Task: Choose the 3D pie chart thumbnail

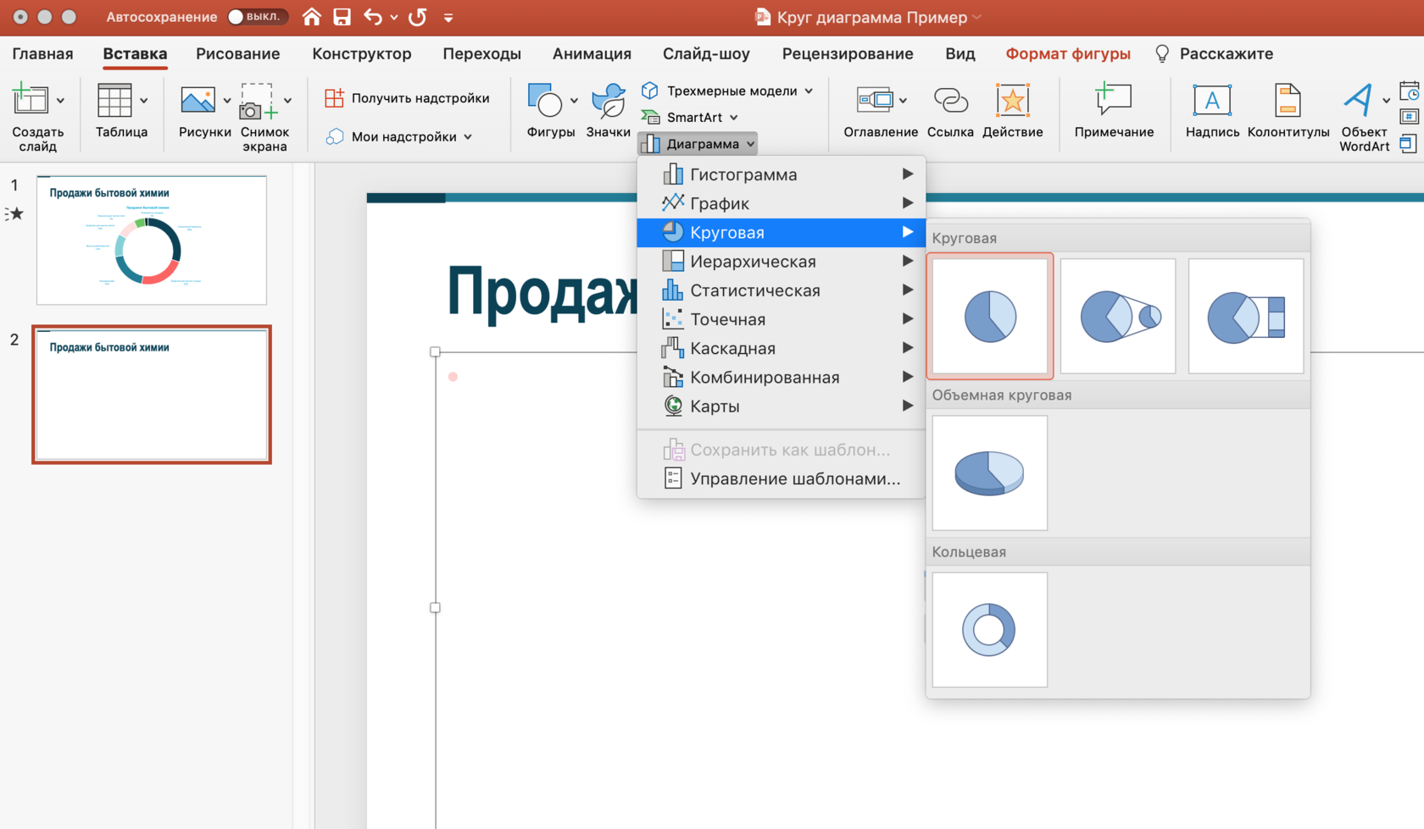Action: [x=989, y=473]
